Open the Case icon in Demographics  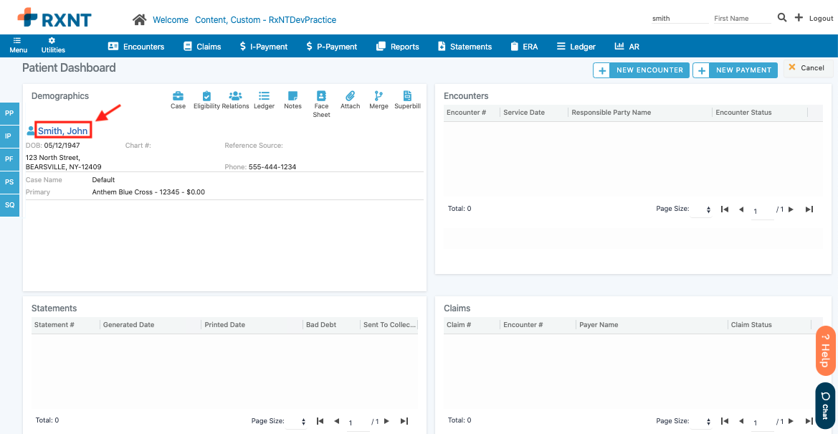click(178, 96)
